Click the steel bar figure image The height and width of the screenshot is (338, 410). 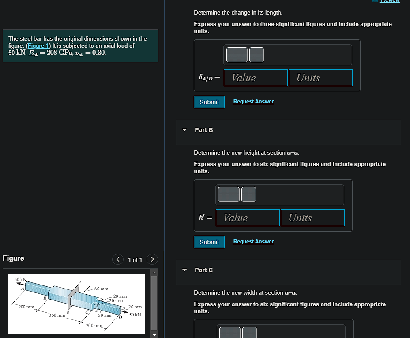pyautogui.click(x=76, y=304)
